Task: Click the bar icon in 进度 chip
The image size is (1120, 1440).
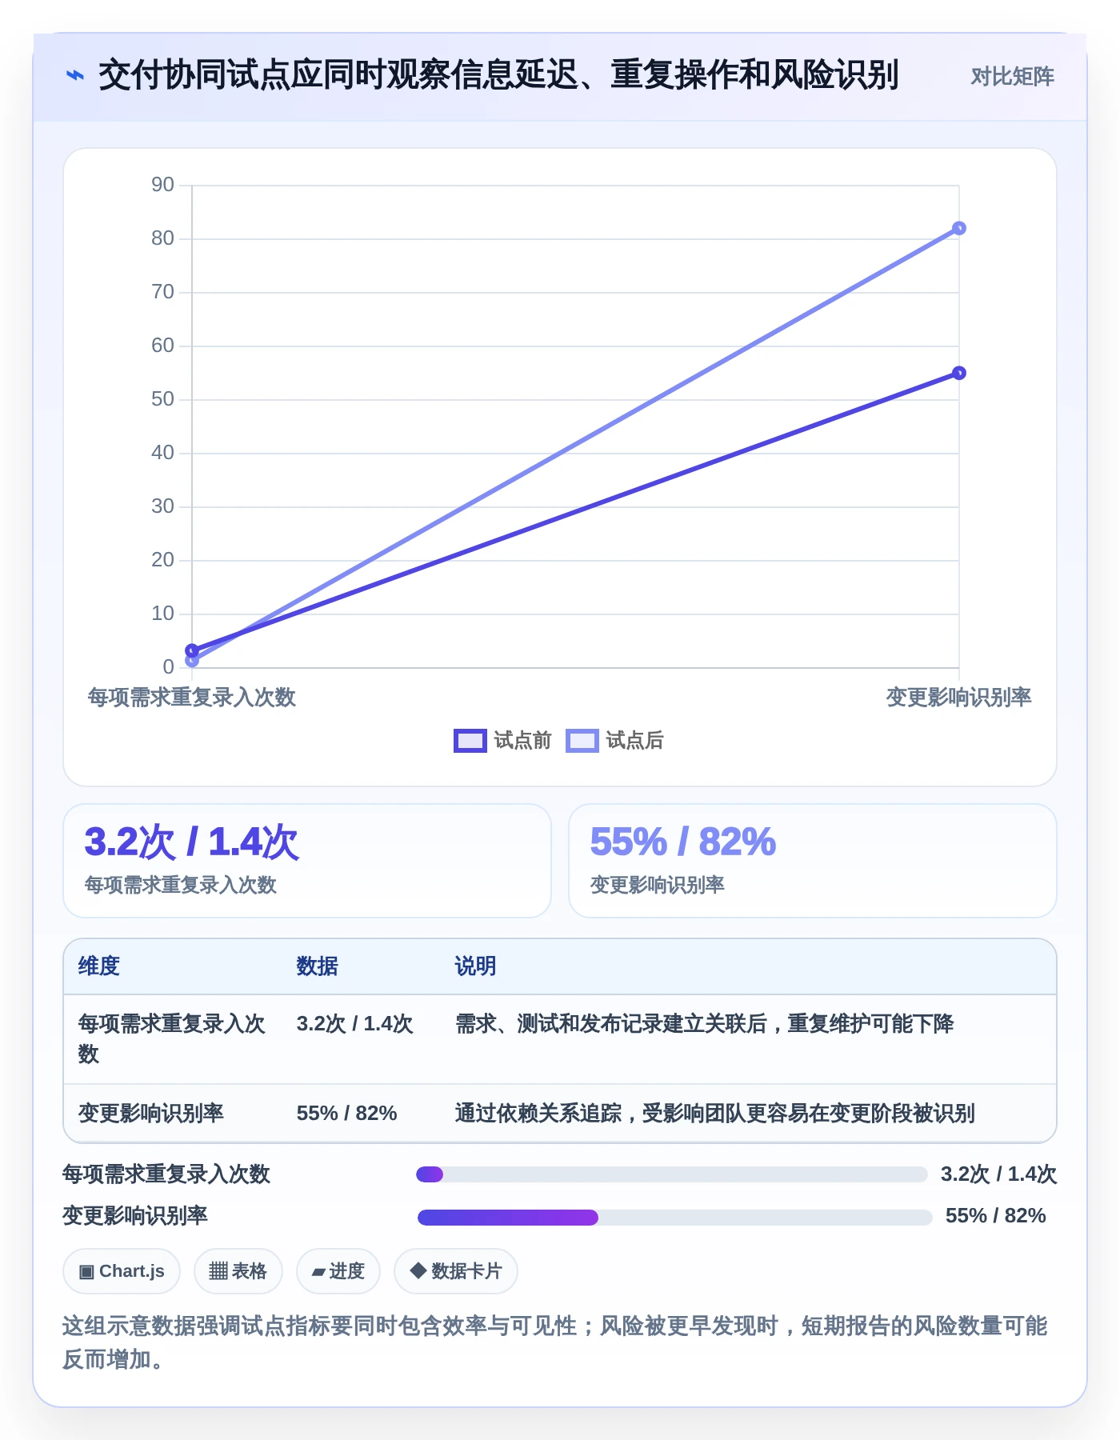Action: click(x=318, y=1272)
